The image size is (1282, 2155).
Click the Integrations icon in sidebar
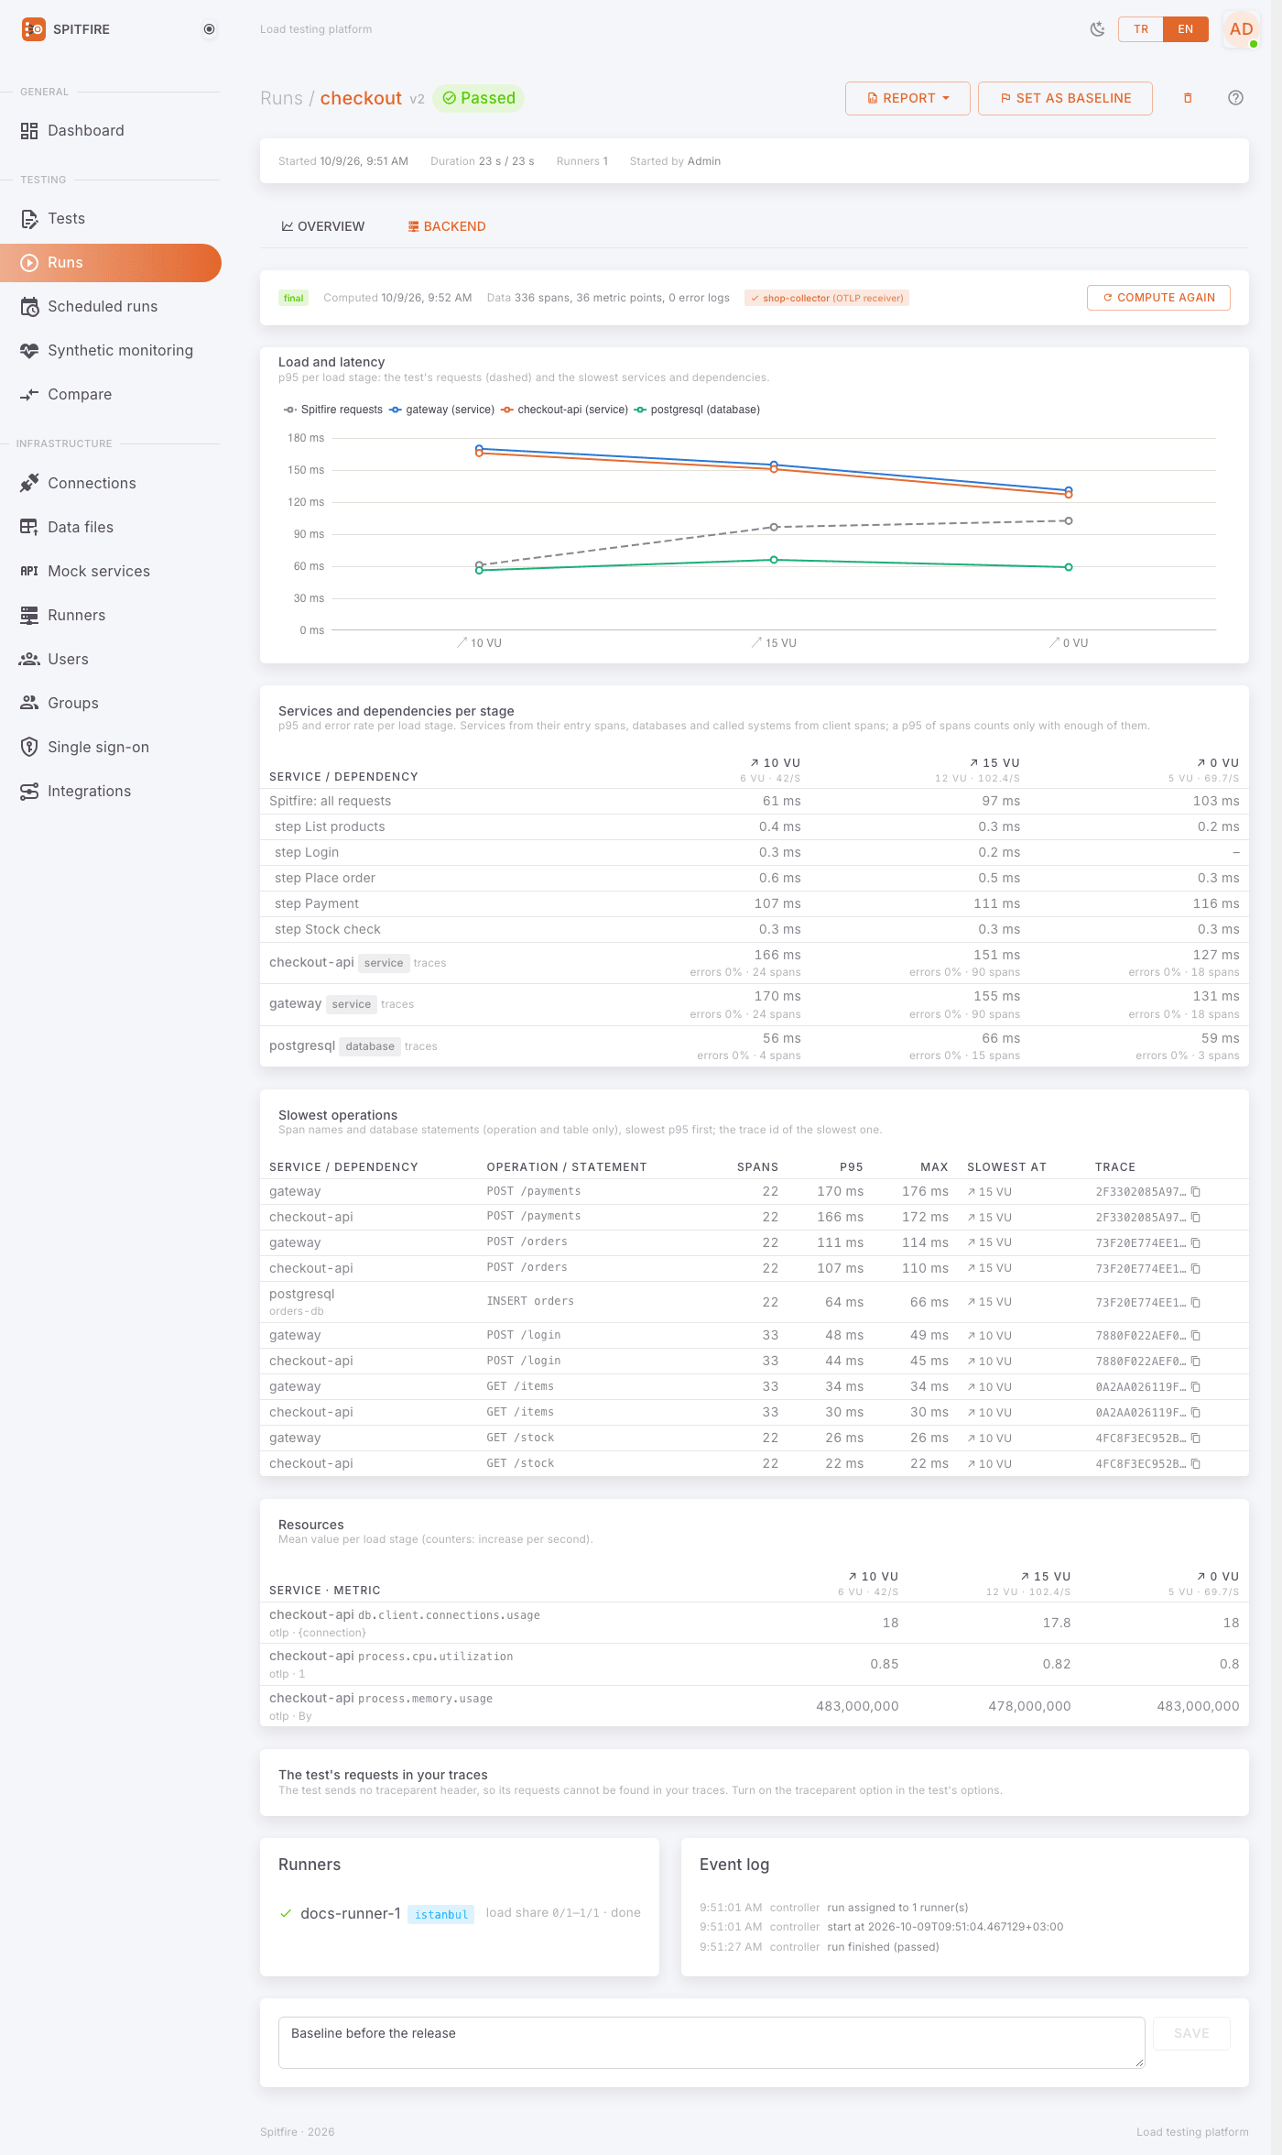[29, 791]
